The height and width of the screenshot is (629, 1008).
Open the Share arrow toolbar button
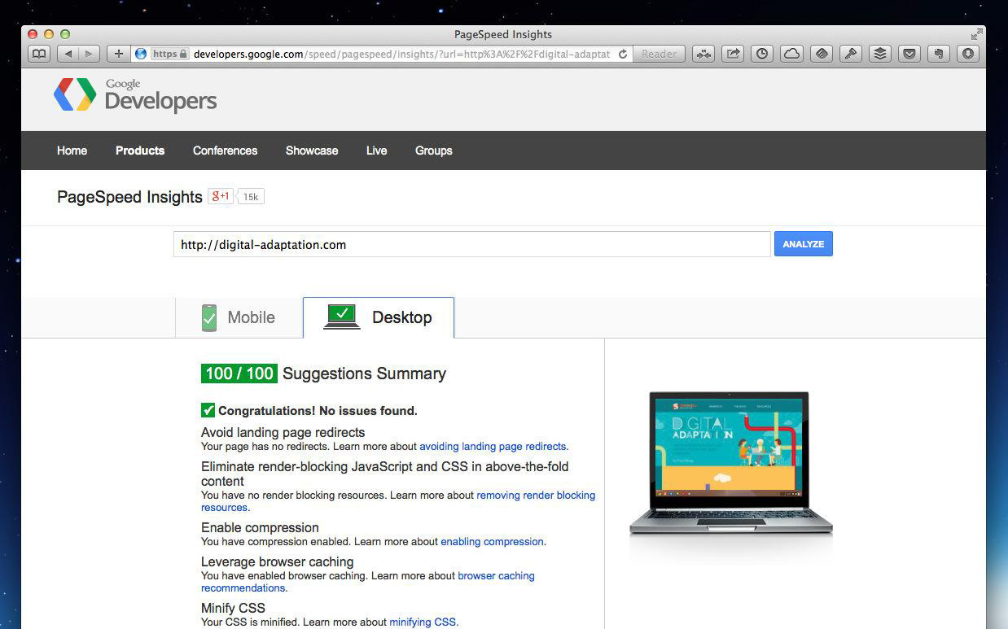[734, 54]
